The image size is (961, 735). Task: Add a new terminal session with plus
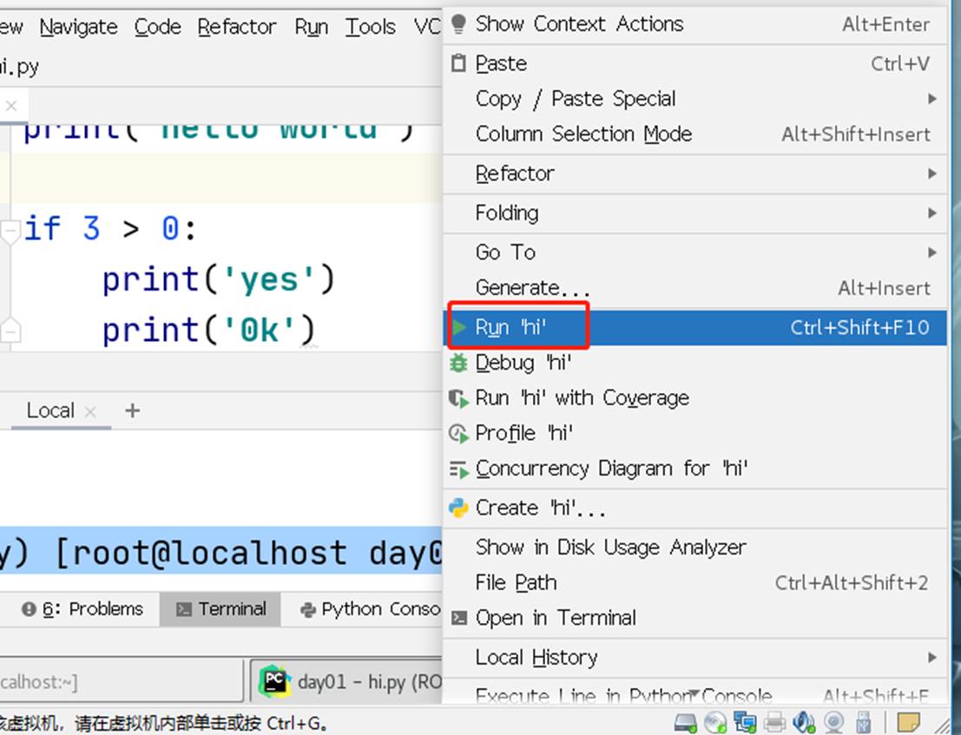point(132,410)
